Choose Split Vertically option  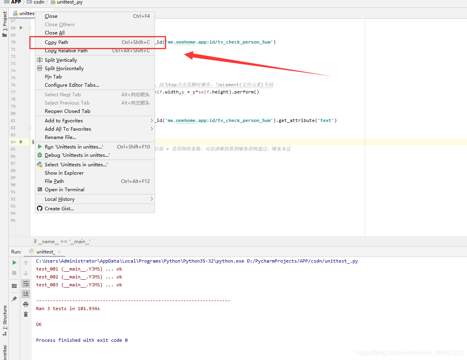(95, 60)
